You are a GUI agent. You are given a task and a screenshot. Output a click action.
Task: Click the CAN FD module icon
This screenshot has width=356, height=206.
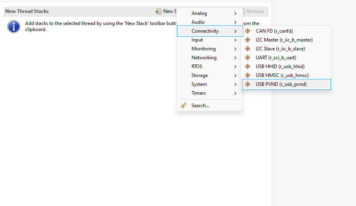pos(247,31)
